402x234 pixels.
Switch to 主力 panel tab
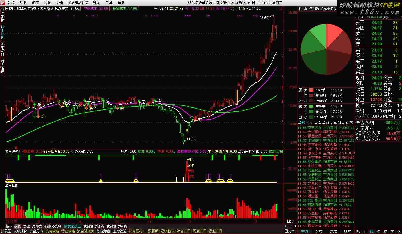305,231
